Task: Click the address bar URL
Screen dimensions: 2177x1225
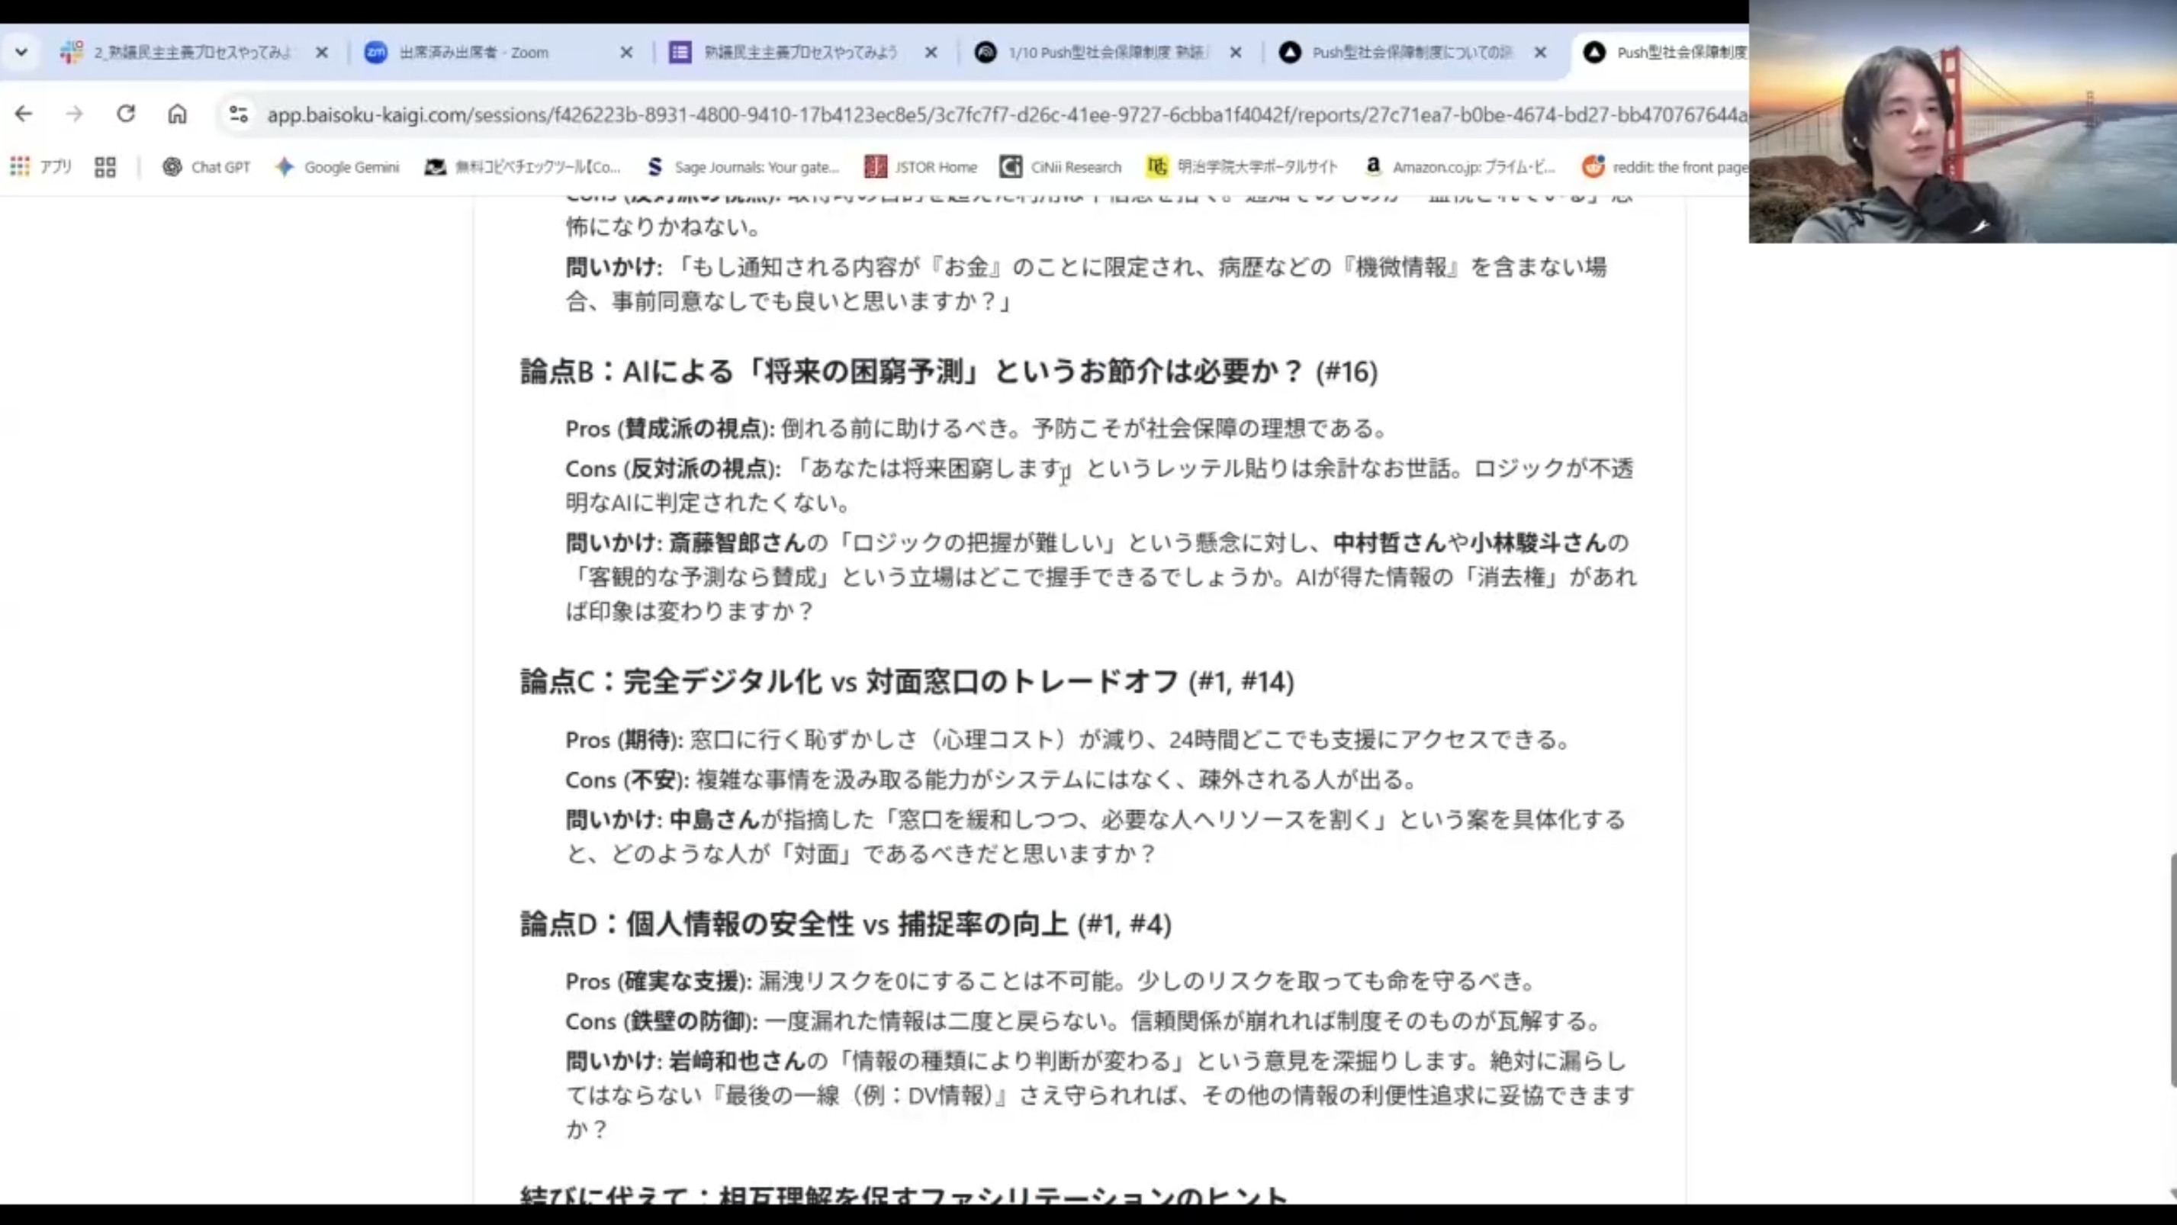Action: click(1005, 114)
